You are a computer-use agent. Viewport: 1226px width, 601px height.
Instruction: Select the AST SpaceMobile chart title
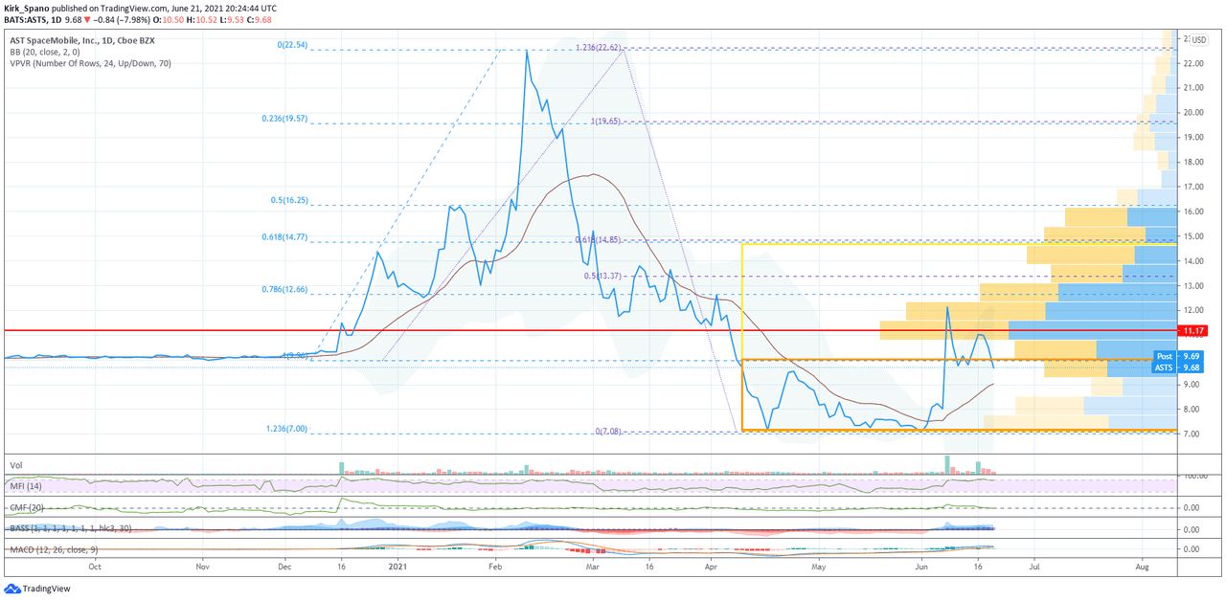tap(81, 39)
